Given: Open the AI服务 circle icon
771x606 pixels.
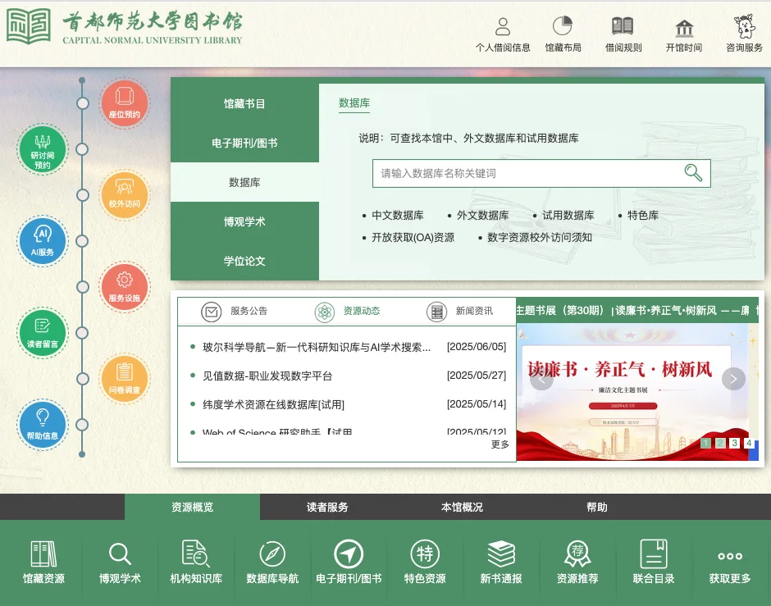Looking at the screenshot, I should [x=43, y=241].
